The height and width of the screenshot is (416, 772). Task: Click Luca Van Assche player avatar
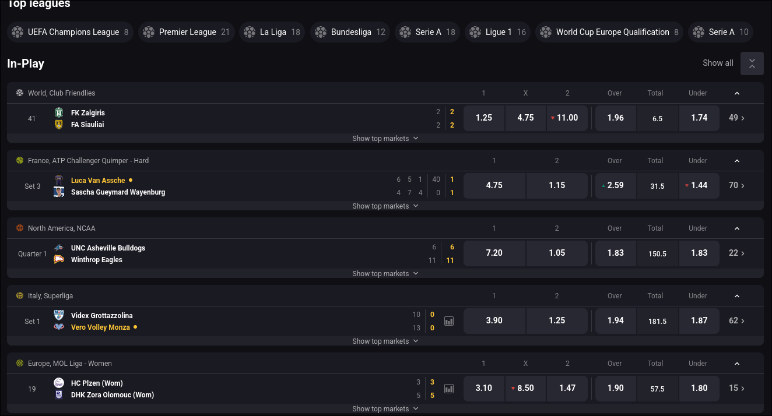(x=58, y=180)
